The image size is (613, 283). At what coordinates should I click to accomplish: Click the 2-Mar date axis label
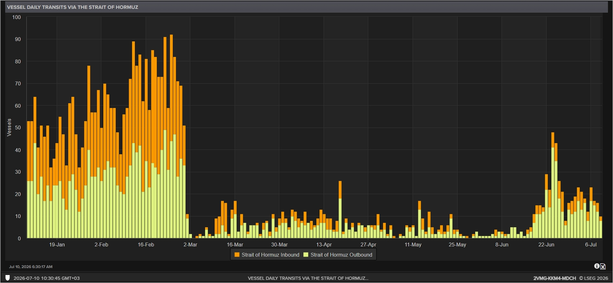[x=190, y=244]
